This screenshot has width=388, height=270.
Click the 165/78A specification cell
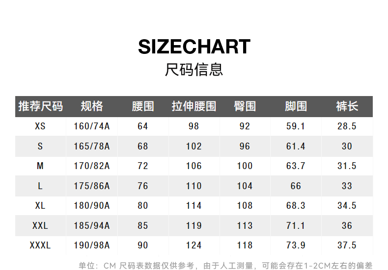92,146
